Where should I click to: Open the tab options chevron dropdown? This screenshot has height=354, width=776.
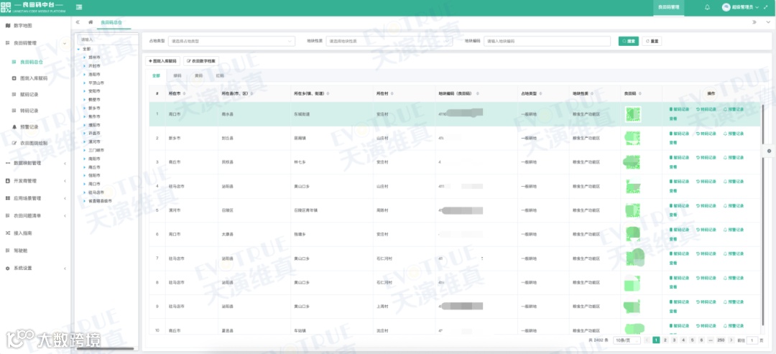click(x=768, y=22)
